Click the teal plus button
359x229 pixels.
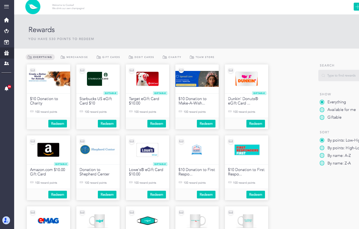tap(356, 7)
